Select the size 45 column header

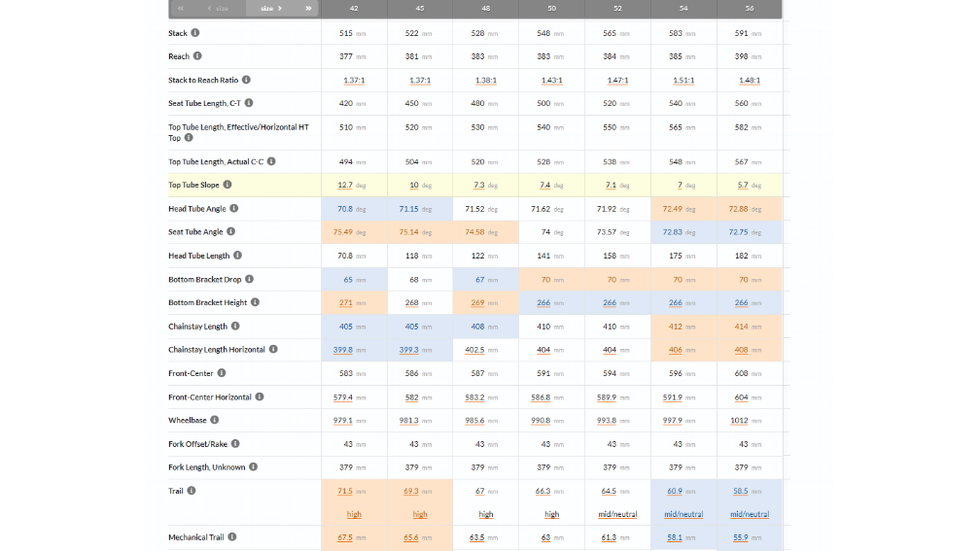(420, 8)
